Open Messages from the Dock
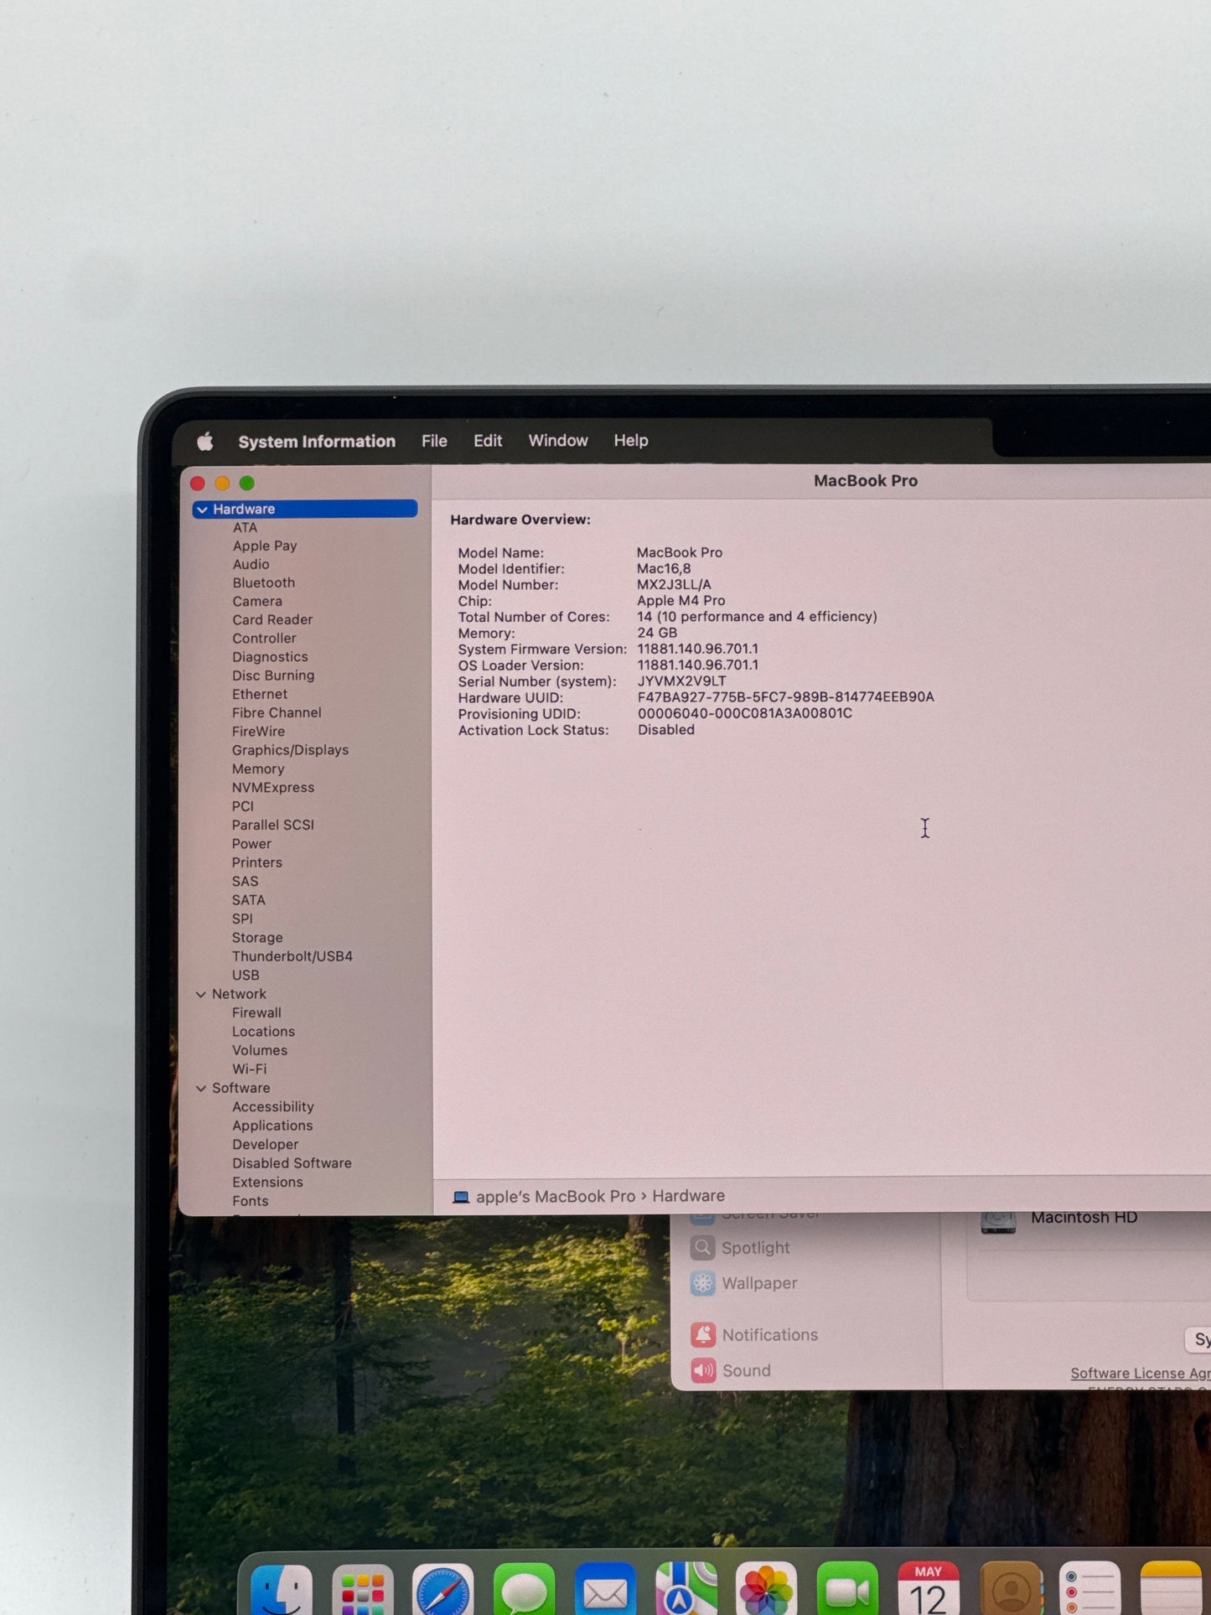This screenshot has width=1211, height=1615. coord(524,1589)
